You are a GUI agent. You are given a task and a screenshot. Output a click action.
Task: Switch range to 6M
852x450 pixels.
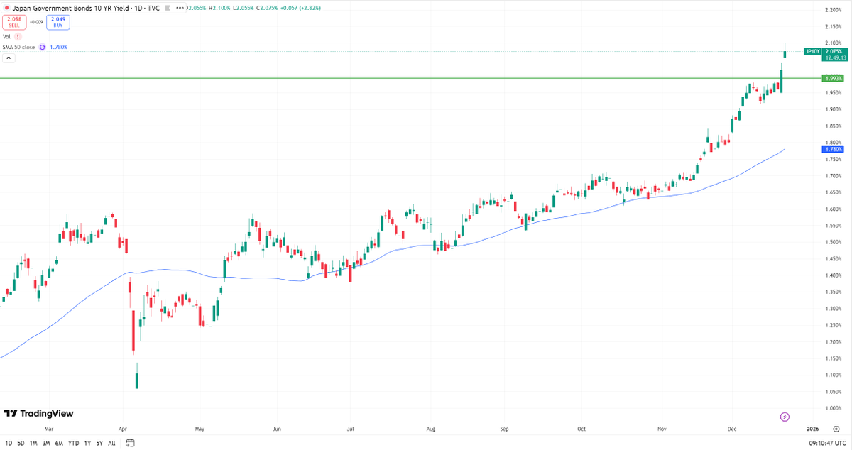pos(59,443)
